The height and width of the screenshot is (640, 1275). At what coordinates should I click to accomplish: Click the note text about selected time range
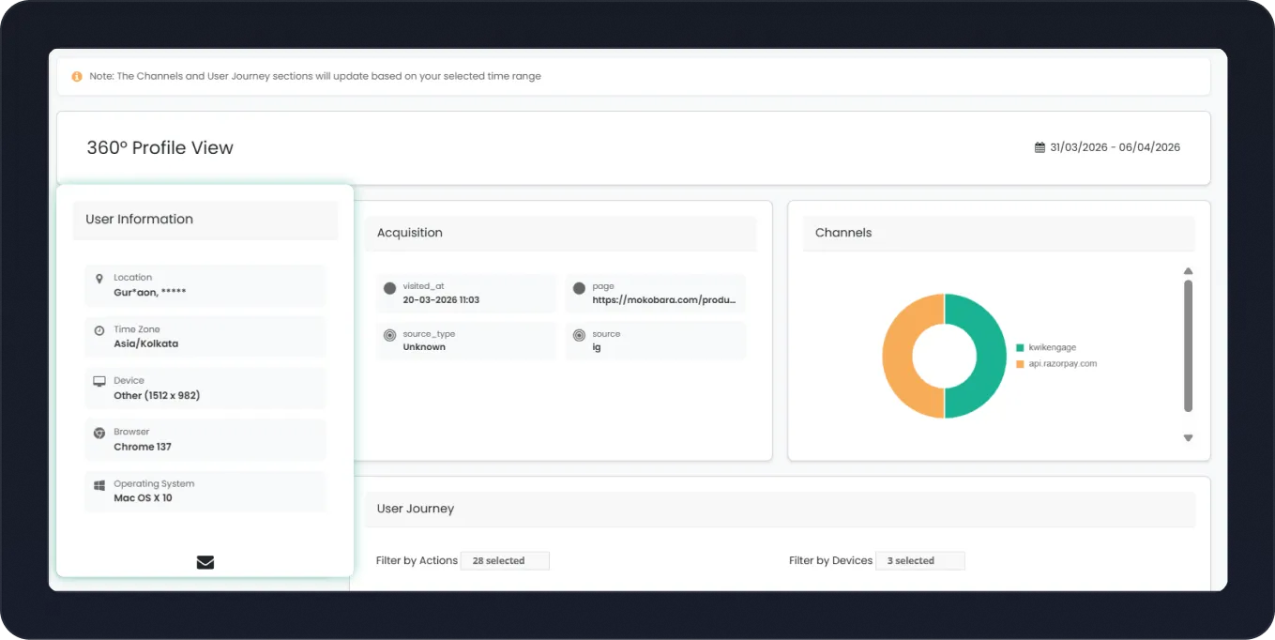tap(315, 76)
